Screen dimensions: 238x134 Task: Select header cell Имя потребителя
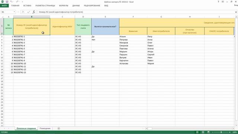tap(161, 31)
